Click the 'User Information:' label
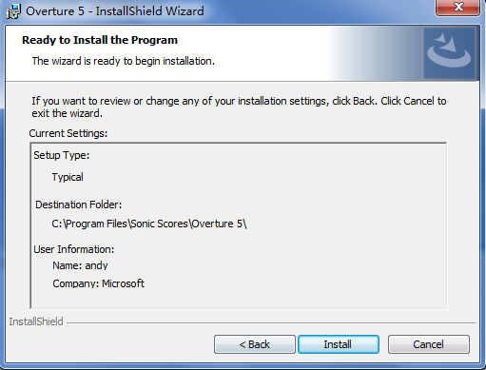This screenshot has height=370, width=486. (73, 249)
